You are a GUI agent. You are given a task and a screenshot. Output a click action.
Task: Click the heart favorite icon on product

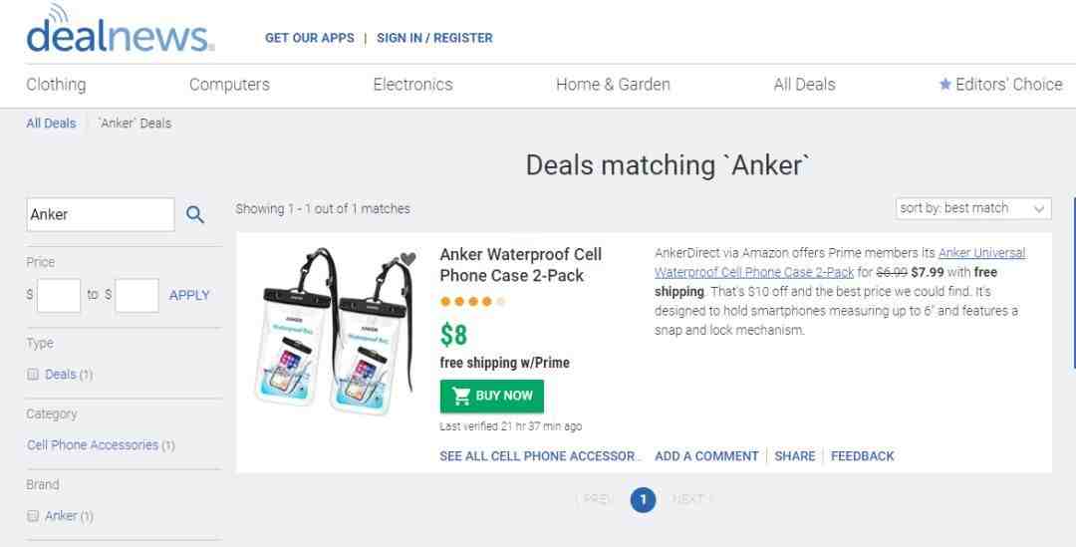pos(407,260)
